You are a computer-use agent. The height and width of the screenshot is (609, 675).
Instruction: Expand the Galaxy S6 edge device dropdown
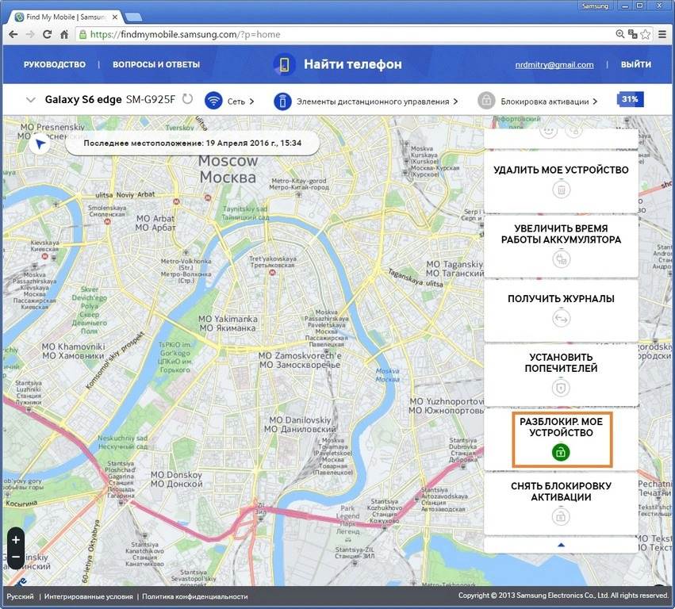31,100
